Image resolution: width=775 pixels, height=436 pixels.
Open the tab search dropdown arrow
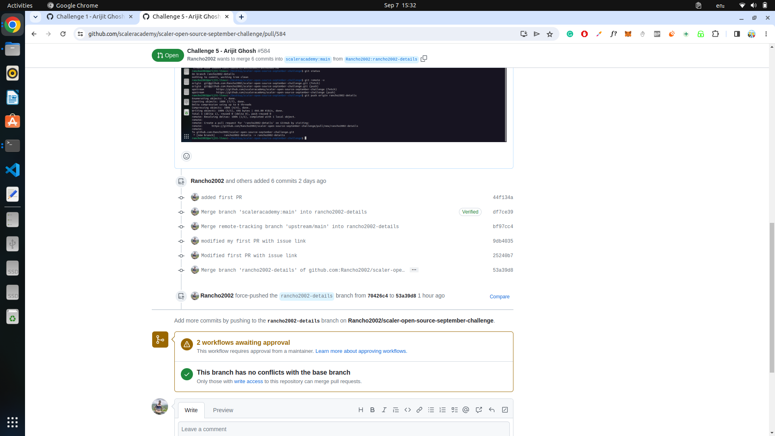coord(36,17)
